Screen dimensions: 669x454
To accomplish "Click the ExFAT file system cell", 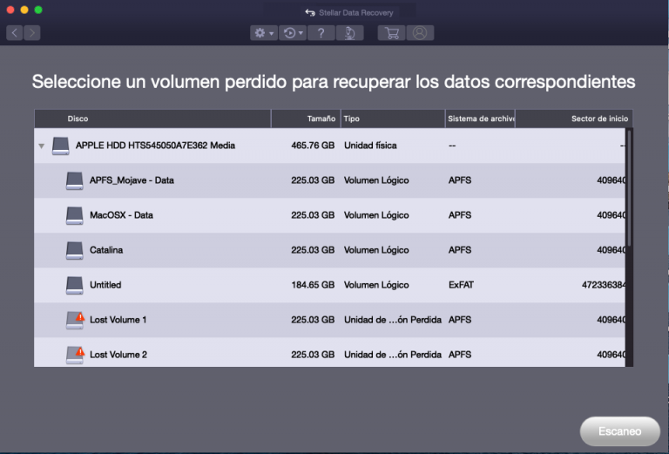I will coord(461,285).
